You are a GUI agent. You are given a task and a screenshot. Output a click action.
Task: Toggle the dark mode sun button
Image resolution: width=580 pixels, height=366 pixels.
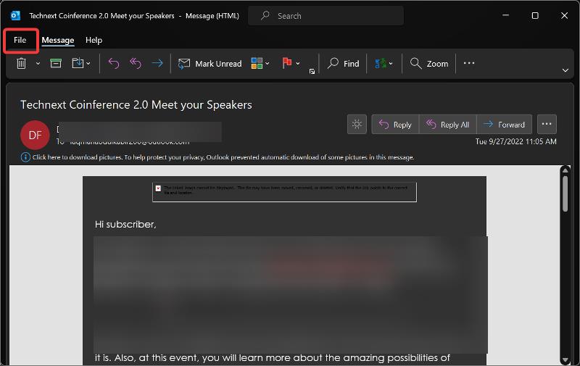tap(357, 124)
